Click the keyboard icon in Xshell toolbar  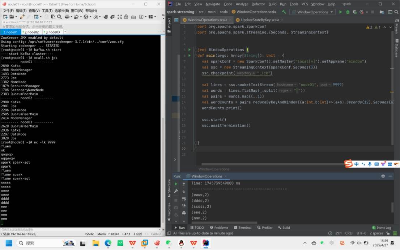pyautogui.click(x=133, y=17)
